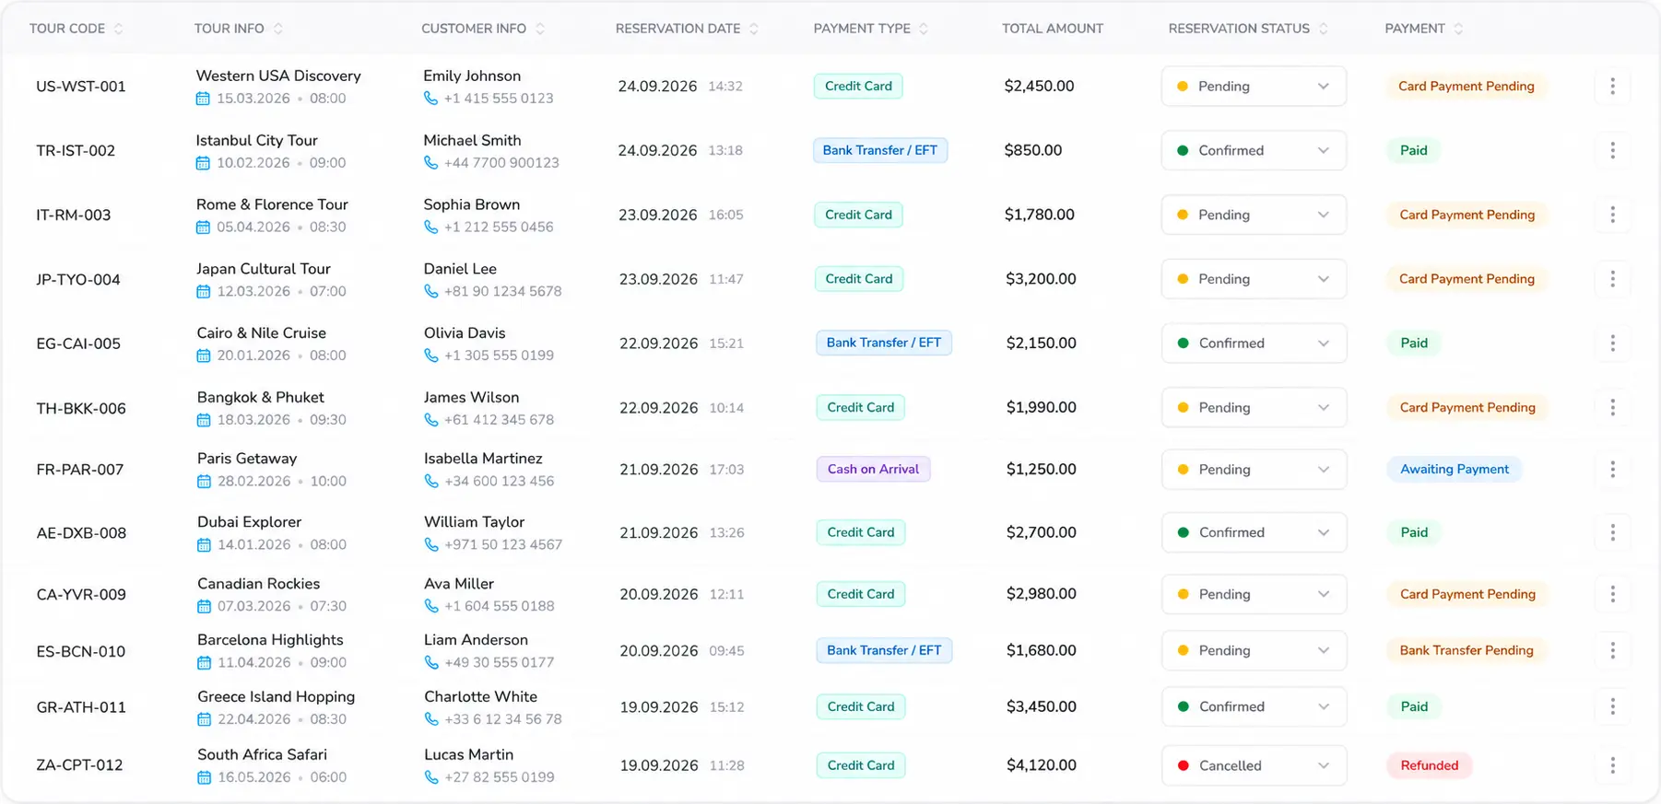Screen dimensions: 1661x804
Task: Expand the status dropdown for ES-BCN-010
Action: [x=1254, y=650]
